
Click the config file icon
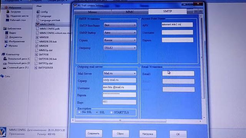click(38, 12)
